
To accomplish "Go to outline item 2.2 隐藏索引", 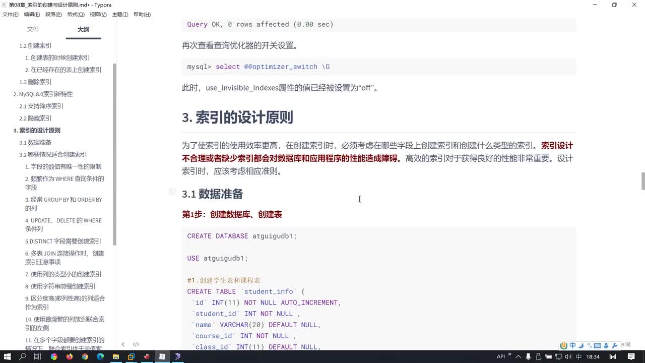I will (x=35, y=118).
